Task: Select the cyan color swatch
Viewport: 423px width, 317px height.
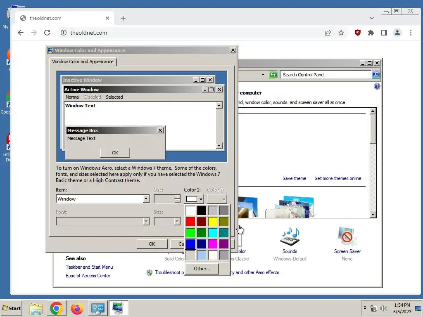Action: [x=213, y=233]
